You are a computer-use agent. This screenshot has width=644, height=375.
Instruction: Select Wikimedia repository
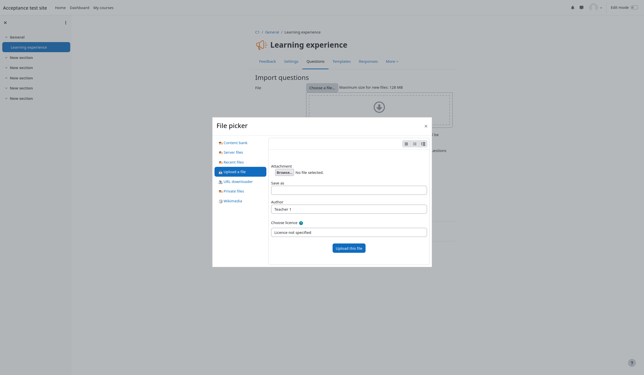click(x=232, y=201)
